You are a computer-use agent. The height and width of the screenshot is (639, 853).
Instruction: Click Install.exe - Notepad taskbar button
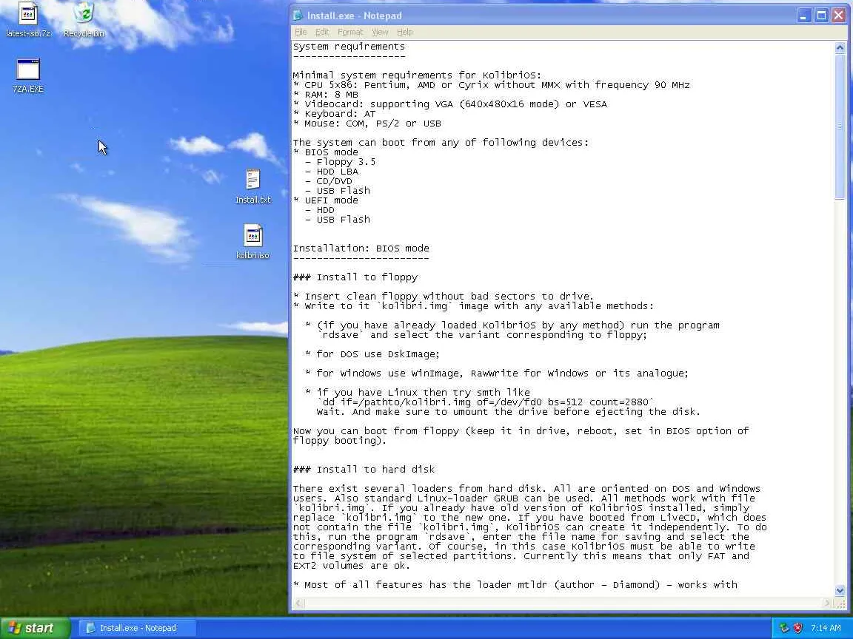138,628
